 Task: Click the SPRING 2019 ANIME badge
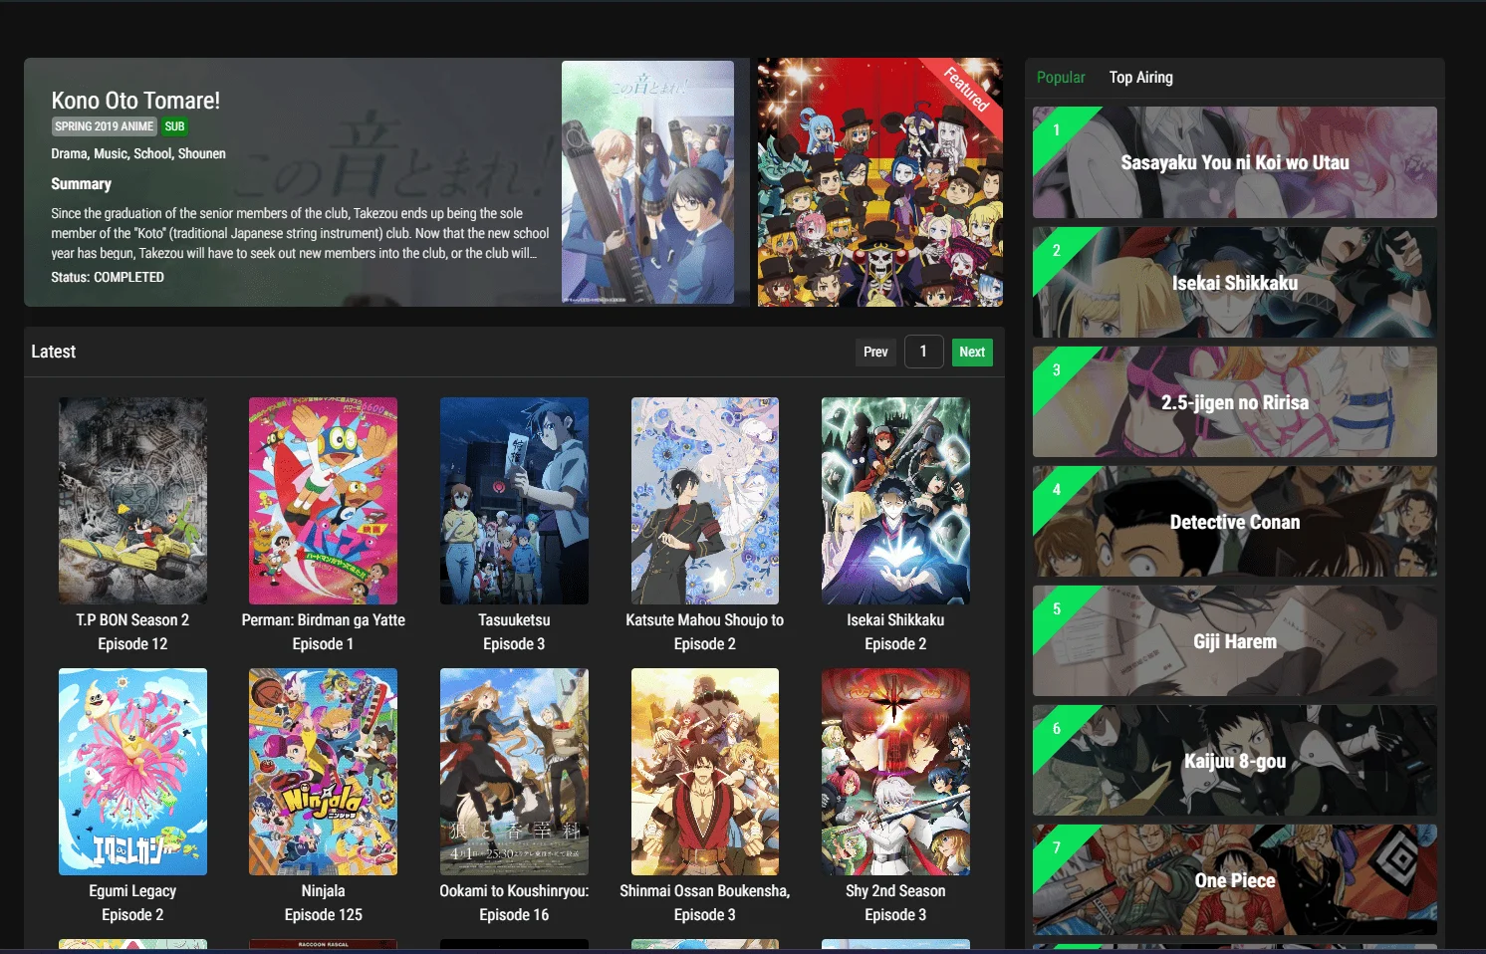click(105, 126)
